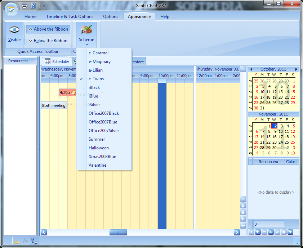Click the tree expand/collapse status bar icon
Viewport: 303px width, 248px height.
34,241
